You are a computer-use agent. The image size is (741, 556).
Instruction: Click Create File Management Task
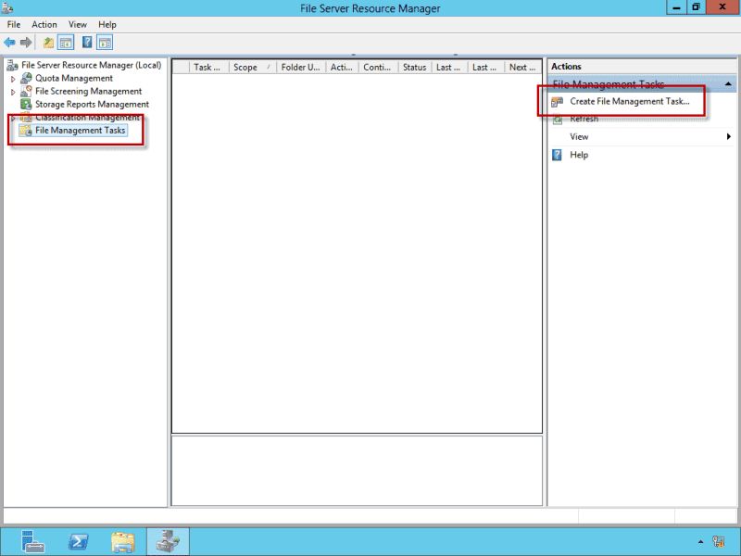click(626, 101)
